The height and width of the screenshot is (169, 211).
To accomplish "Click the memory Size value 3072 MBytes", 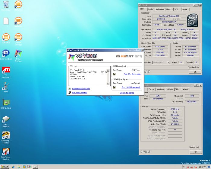I will (158, 99).
